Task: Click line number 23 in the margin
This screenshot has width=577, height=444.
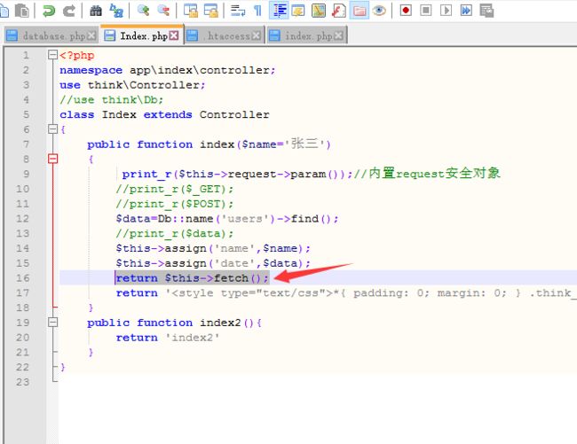Action: coord(22,382)
